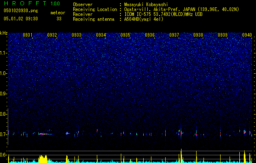Select the file name 0501020930.png

(21, 11)
